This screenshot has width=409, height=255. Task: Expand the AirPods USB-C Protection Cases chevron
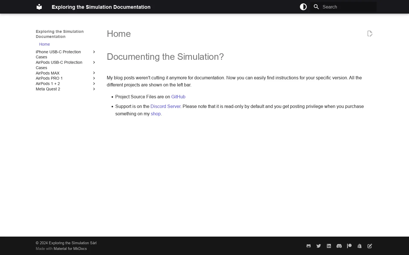[94, 62]
